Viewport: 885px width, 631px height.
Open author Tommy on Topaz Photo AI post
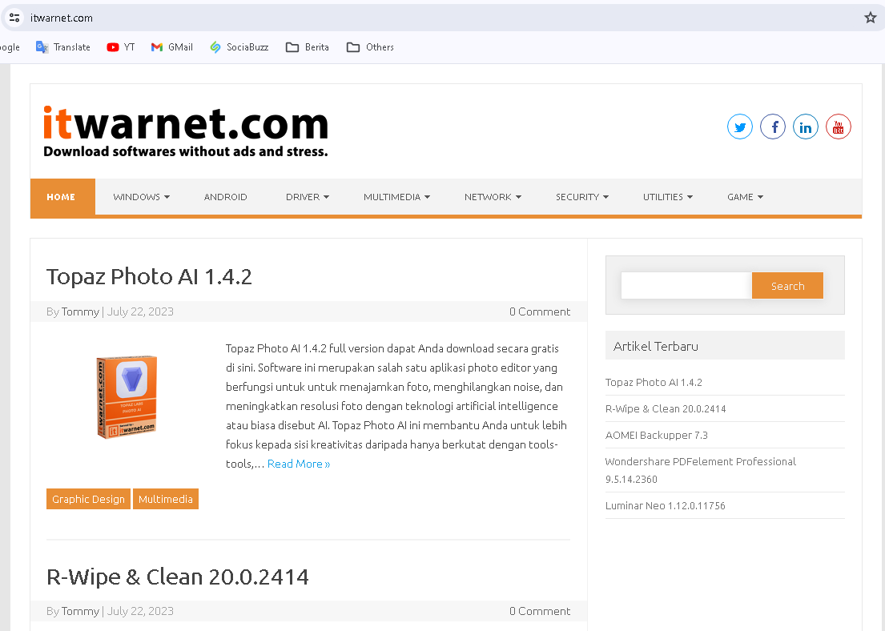click(80, 311)
